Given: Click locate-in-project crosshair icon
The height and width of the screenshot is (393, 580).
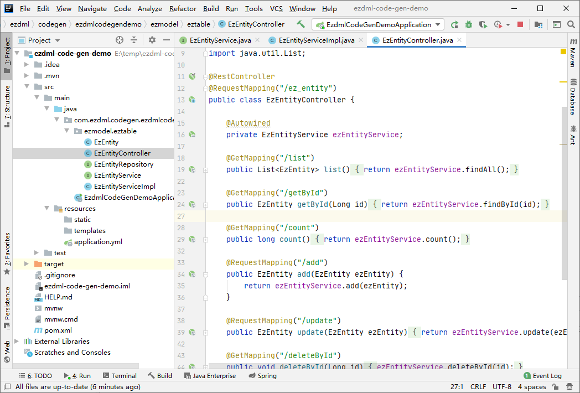Looking at the screenshot, I should pyautogui.click(x=119, y=40).
